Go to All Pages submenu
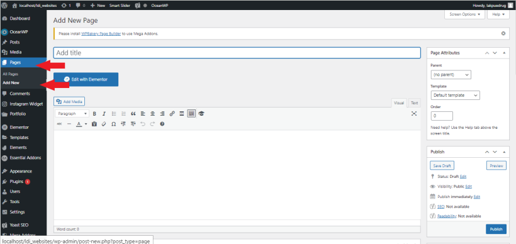 (11, 74)
